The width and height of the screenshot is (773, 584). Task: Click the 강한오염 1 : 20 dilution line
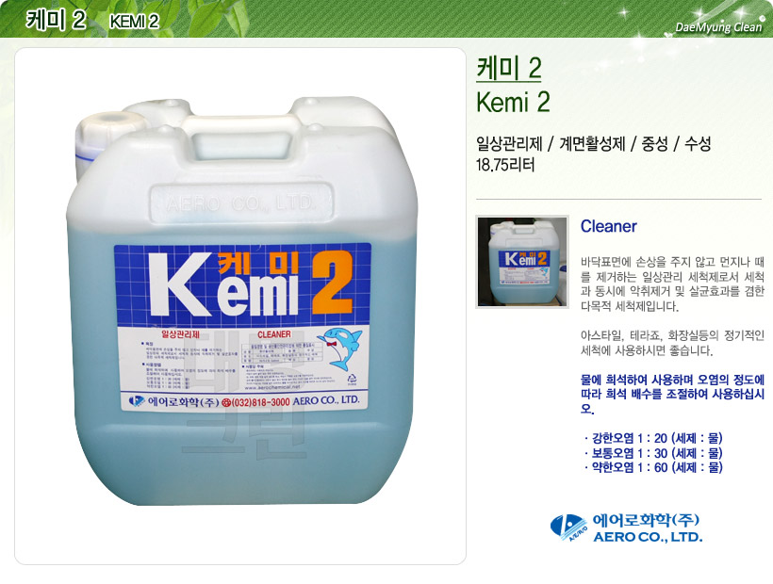[653, 438]
